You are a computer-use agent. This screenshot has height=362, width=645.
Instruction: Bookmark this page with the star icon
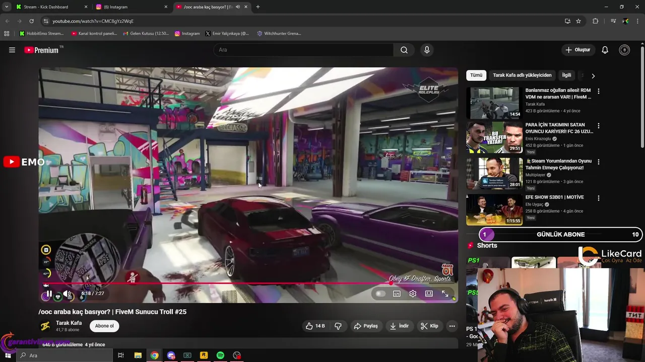(x=578, y=21)
